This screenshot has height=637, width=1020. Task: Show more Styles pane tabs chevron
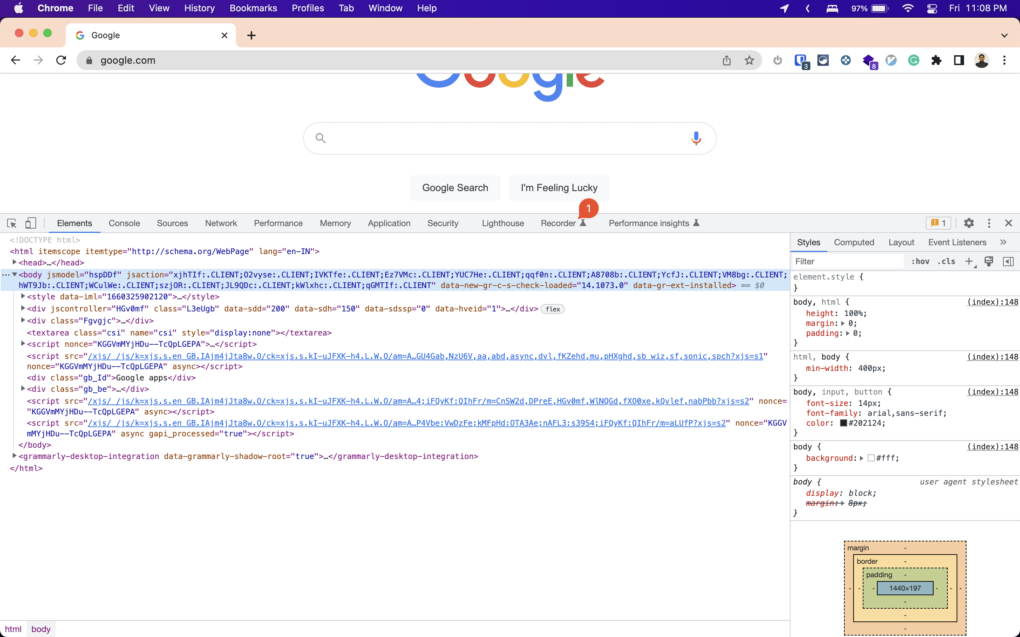[1003, 242]
